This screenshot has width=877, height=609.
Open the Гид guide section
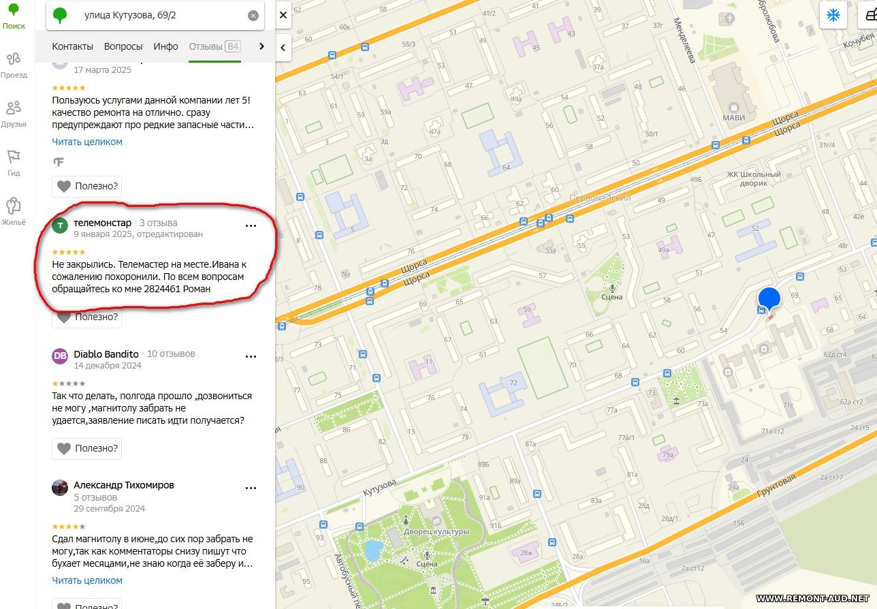click(14, 162)
